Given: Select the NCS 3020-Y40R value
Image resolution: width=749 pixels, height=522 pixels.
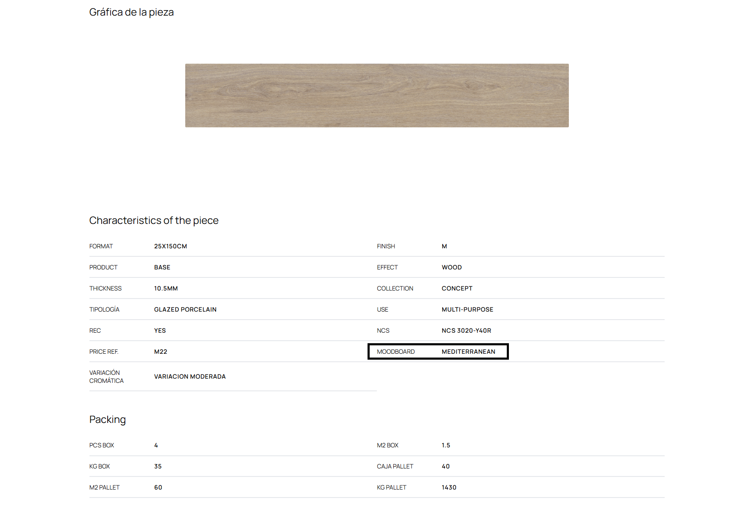Looking at the screenshot, I should pos(467,331).
